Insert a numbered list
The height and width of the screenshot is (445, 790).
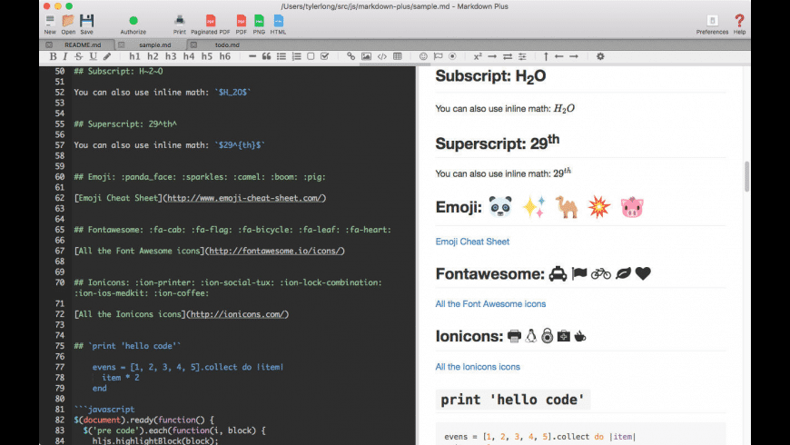(x=296, y=56)
